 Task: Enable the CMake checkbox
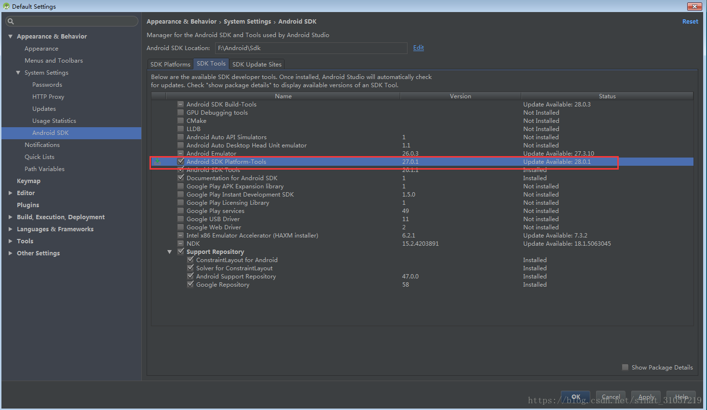pyautogui.click(x=180, y=120)
